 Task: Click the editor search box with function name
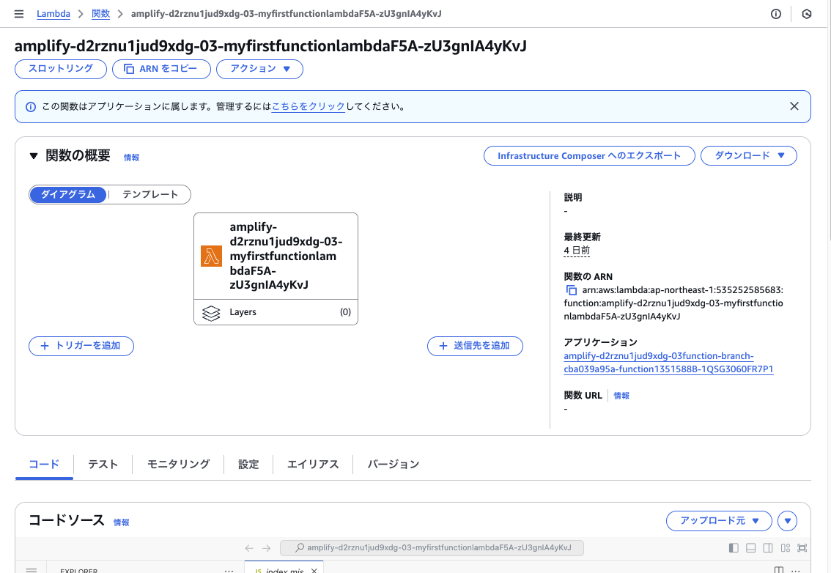[432, 547]
